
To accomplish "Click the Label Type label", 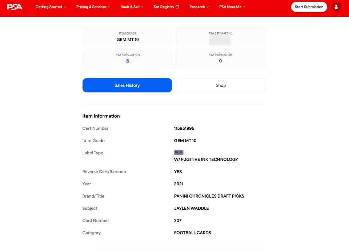I will (x=93, y=153).
